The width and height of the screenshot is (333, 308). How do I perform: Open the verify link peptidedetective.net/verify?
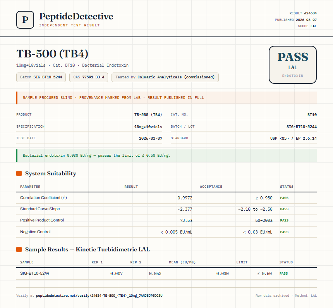(99, 296)
